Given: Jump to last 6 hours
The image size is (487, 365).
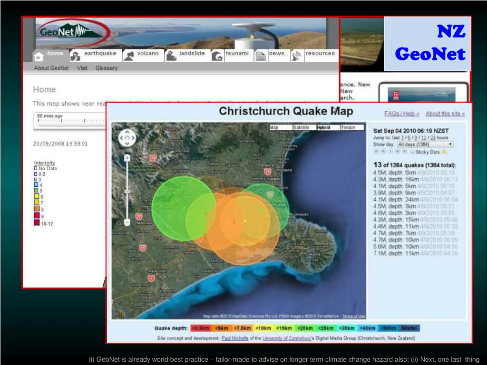Looking at the screenshot, I should click(x=409, y=137).
